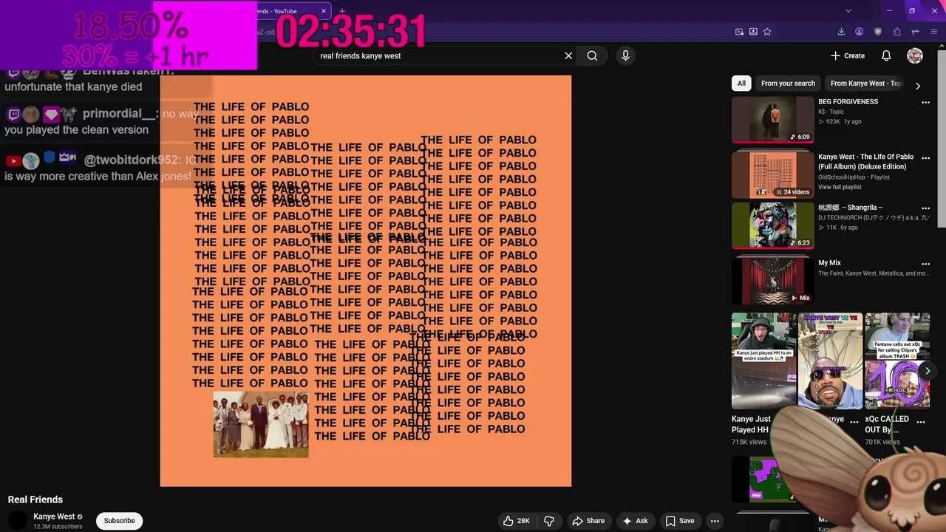Viewport: 946px width, 532px height.
Task: Click View full playlist link
Action: coord(840,187)
